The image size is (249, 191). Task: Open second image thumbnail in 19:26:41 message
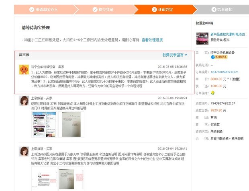click(71, 179)
